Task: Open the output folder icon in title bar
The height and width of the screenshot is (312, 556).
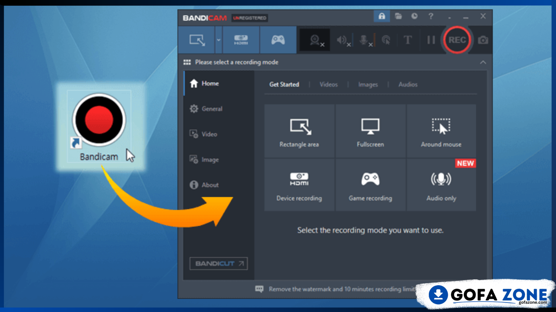Action: [x=398, y=16]
